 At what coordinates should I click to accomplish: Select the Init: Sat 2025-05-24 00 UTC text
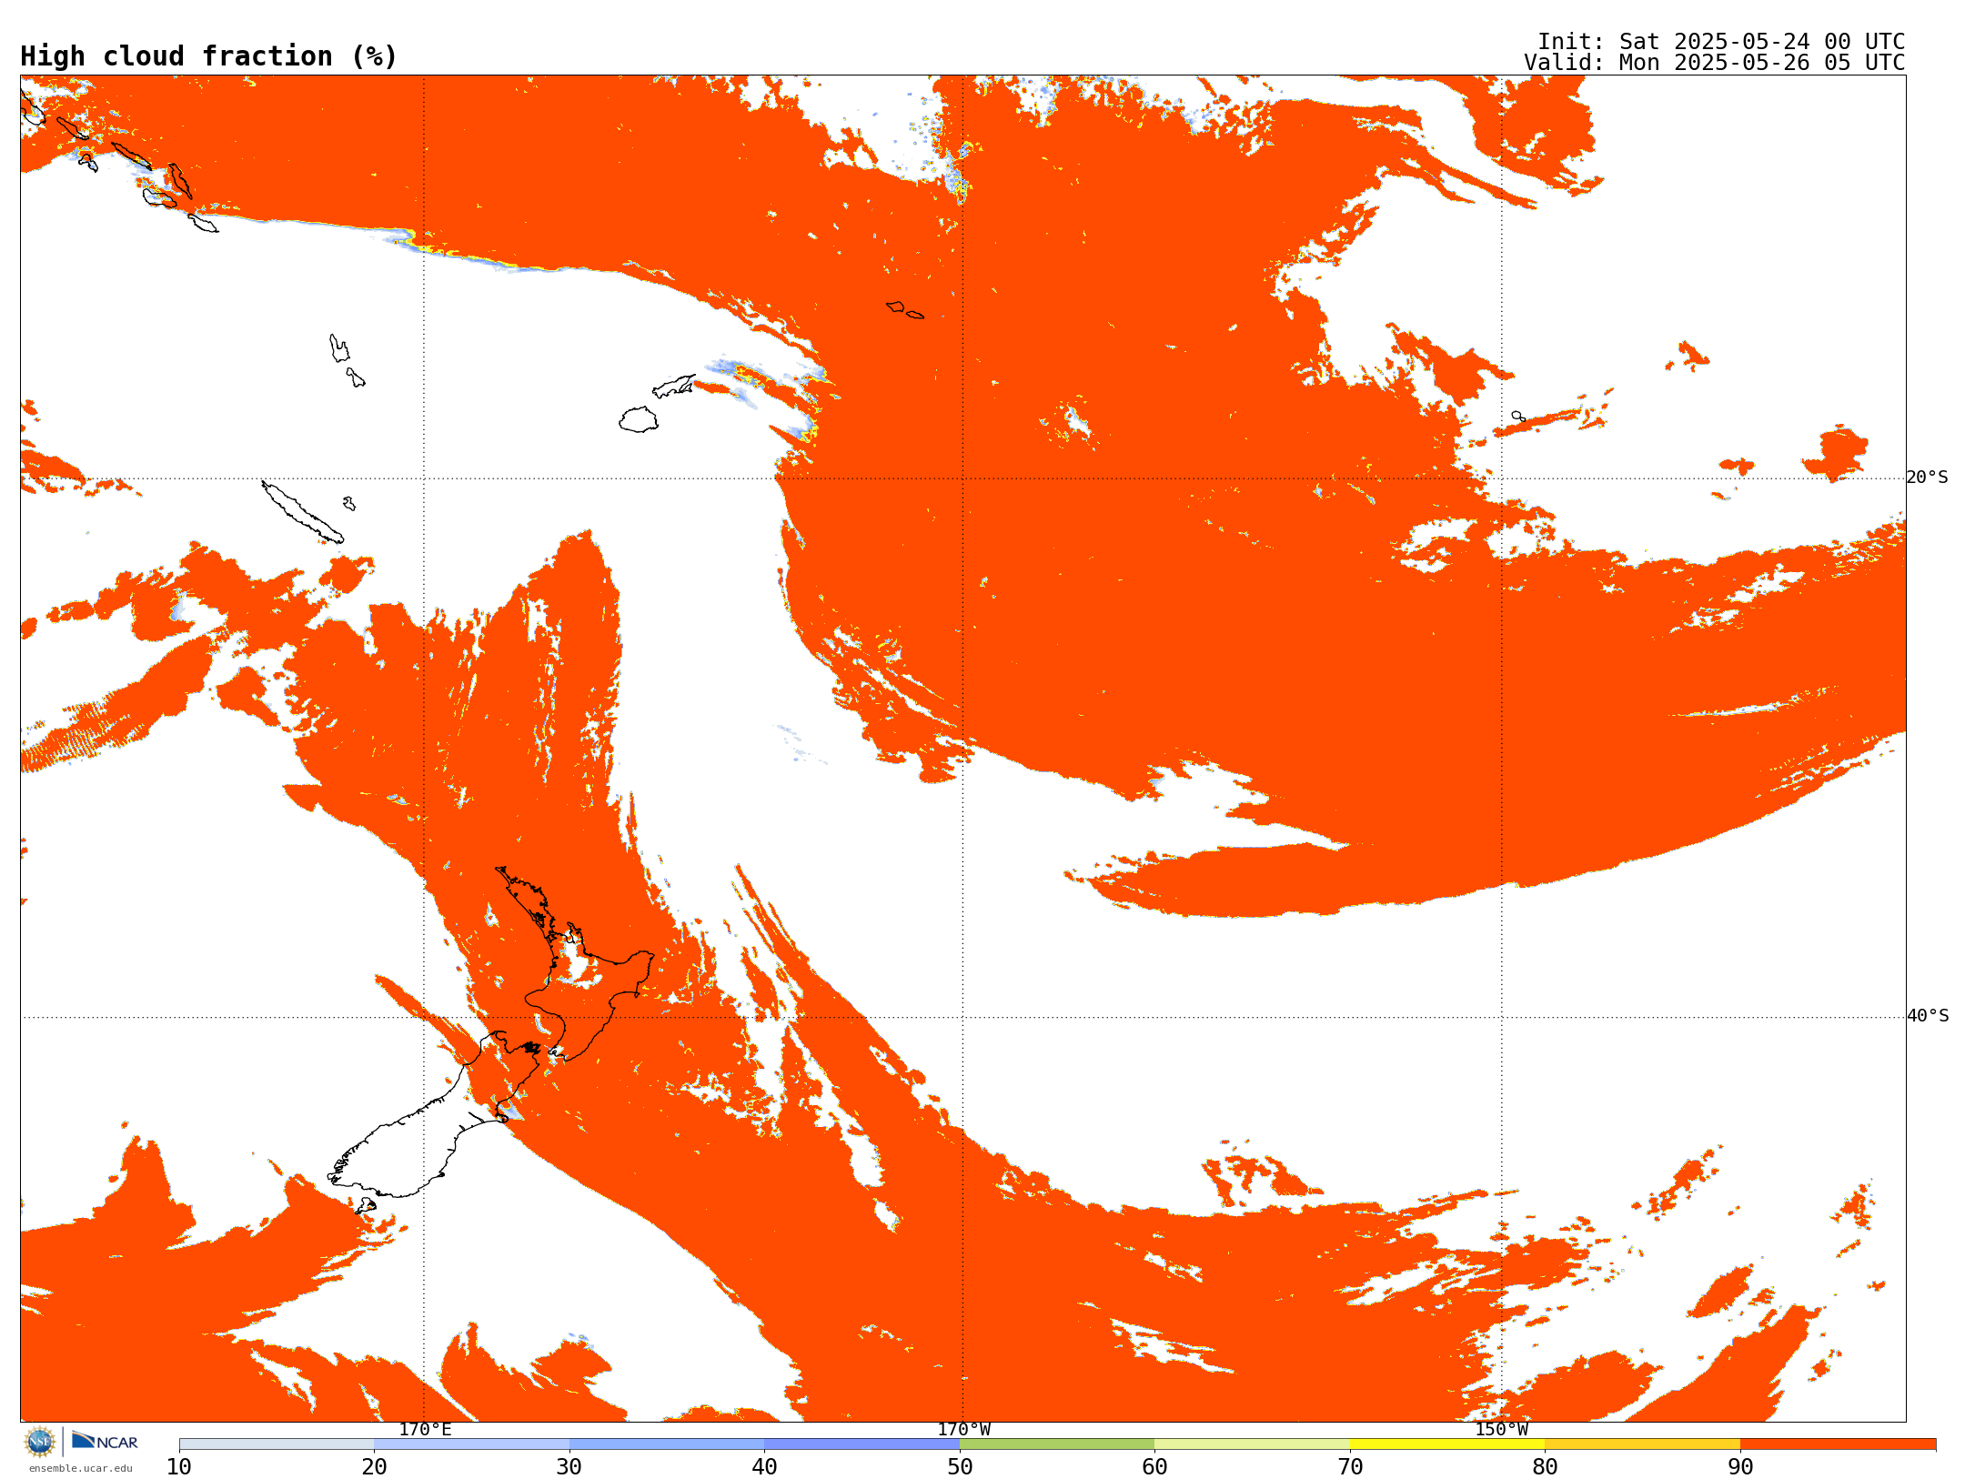(1720, 42)
